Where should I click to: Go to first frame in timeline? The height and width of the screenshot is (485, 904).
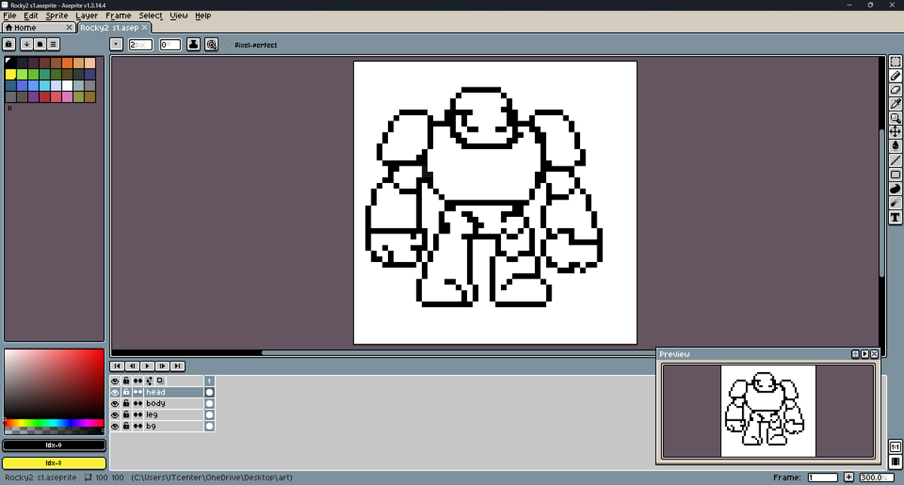tap(118, 366)
